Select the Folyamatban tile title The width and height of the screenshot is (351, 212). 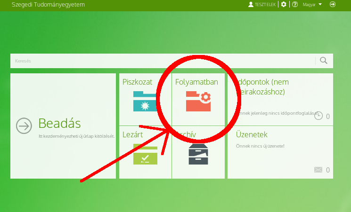196,82
